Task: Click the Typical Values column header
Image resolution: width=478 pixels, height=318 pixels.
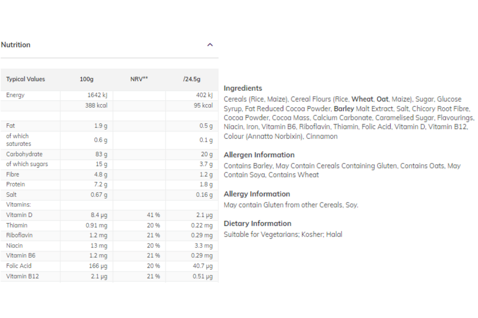Action: tap(25, 79)
